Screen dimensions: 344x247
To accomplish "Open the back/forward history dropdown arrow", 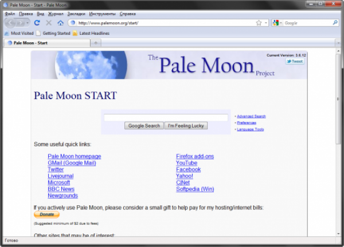I will pos(28,23).
